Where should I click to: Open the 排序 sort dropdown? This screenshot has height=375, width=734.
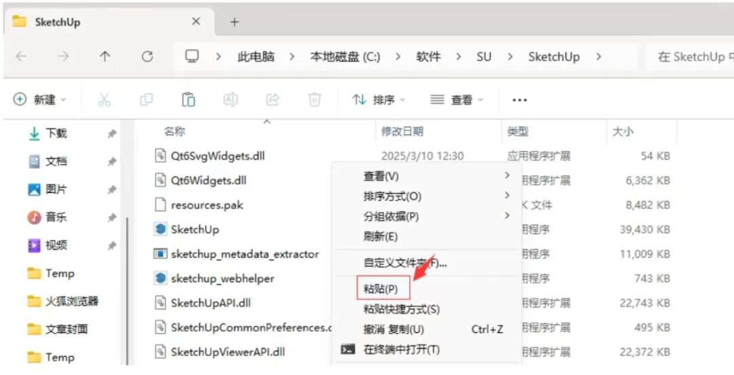coord(379,100)
